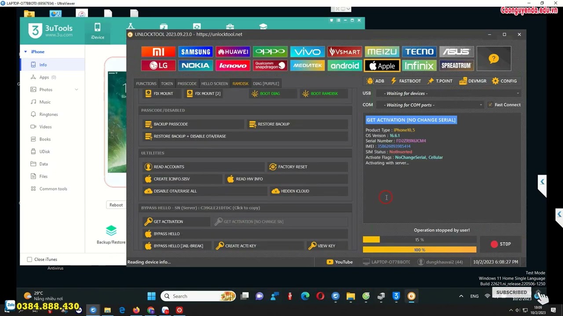Select the Nokia brand logo

(x=196, y=66)
